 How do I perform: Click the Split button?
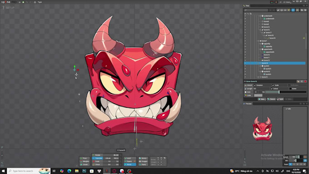pos(280,99)
